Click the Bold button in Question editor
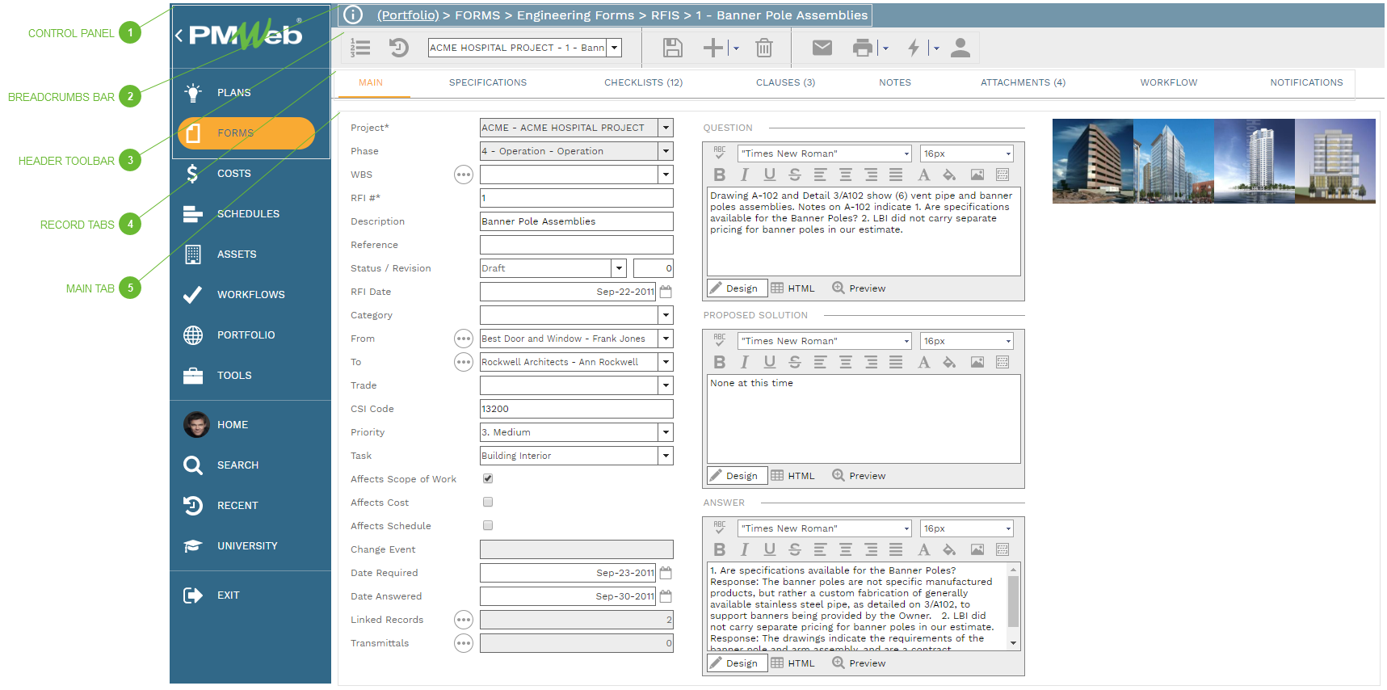Screen dimensions: 1387x690 [720, 175]
